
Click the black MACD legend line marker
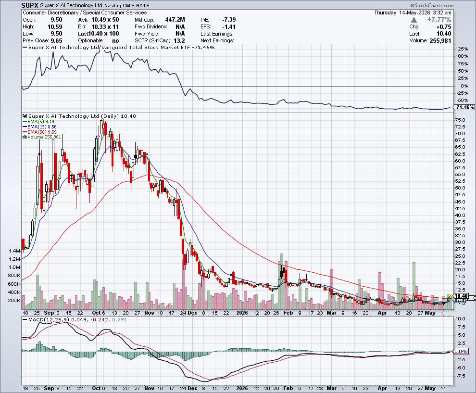(25, 319)
